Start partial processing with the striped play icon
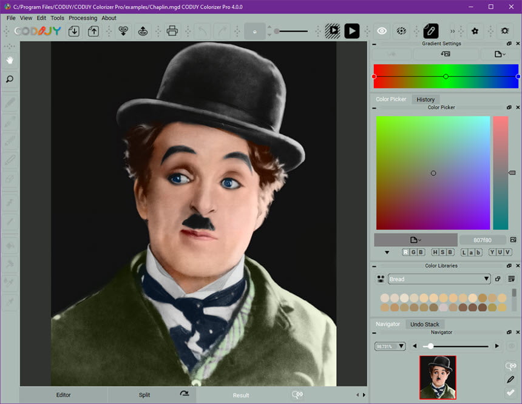The width and height of the screenshot is (522, 404). pyautogui.click(x=332, y=31)
